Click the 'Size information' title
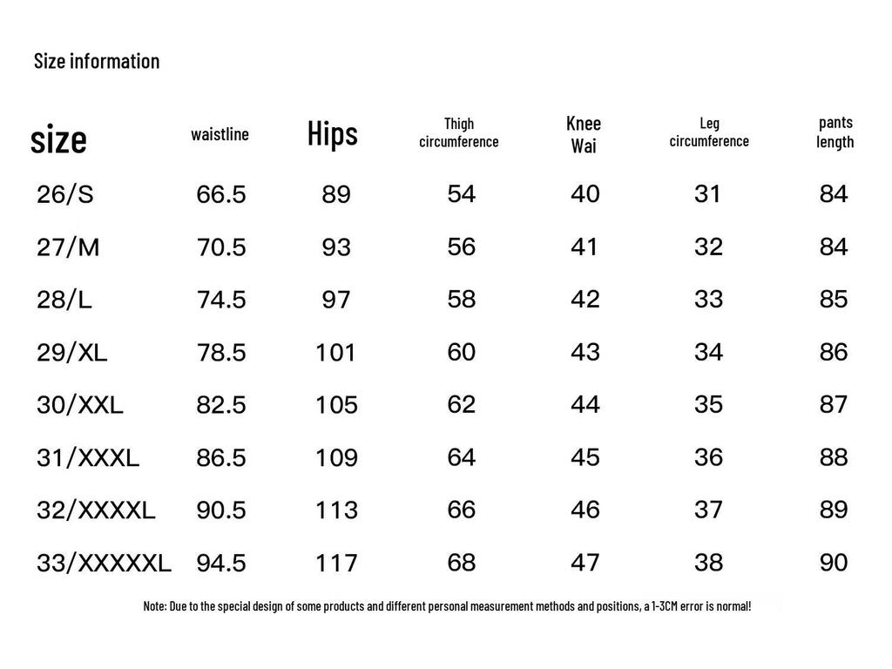The image size is (892, 669). click(97, 61)
